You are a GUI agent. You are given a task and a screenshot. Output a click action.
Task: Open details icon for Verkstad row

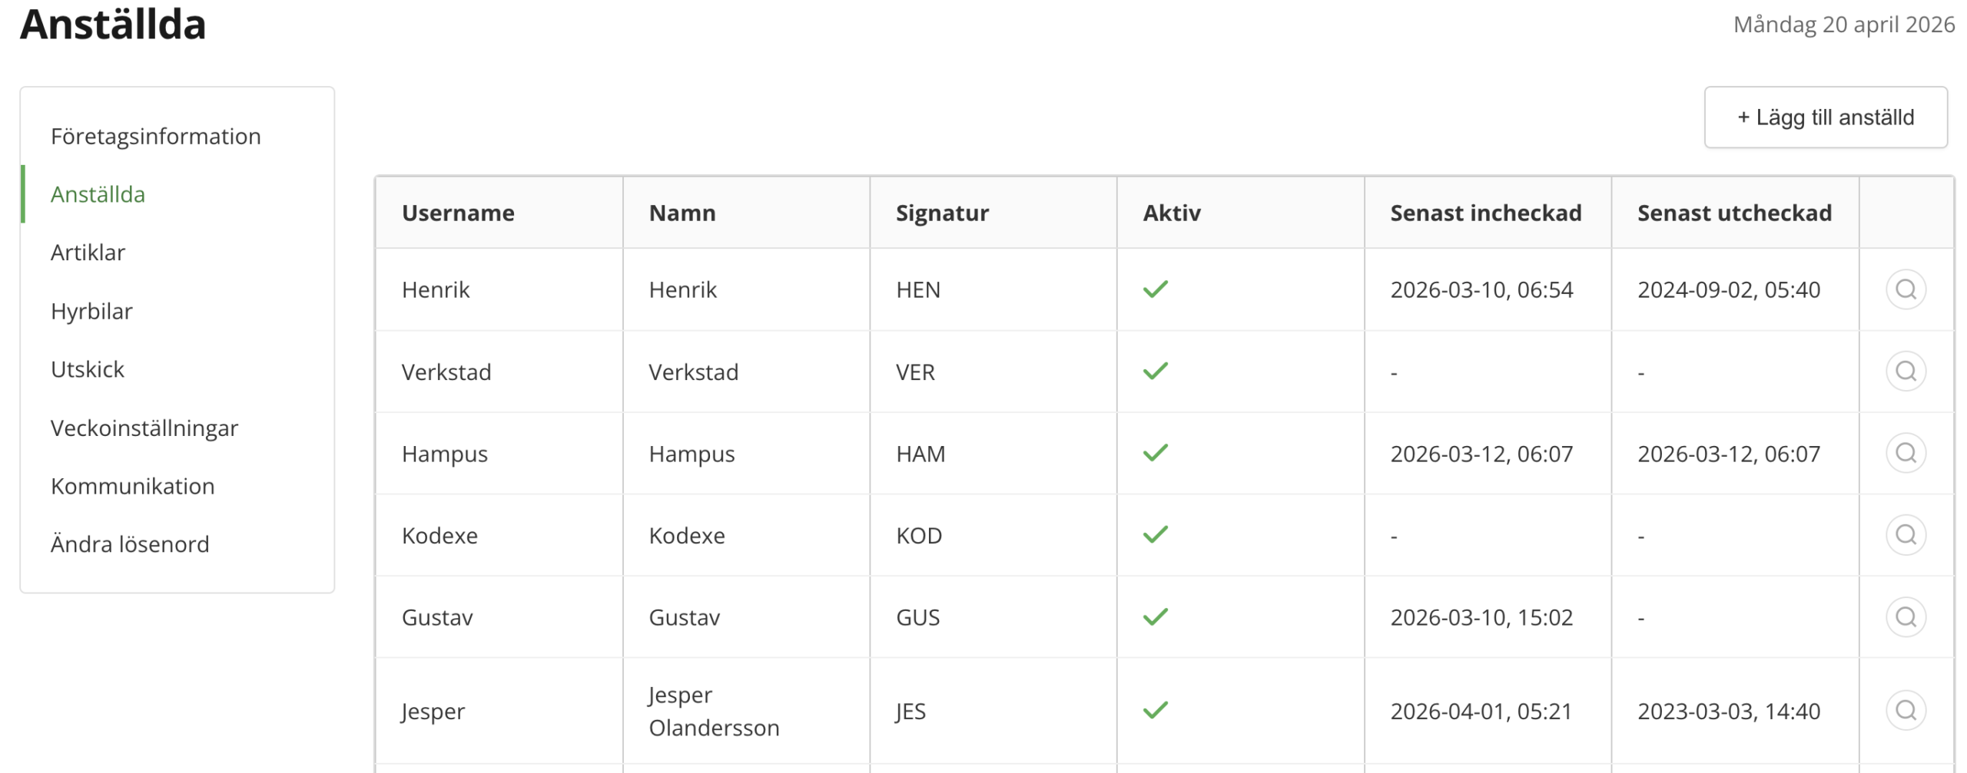pyautogui.click(x=1905, y=372)
